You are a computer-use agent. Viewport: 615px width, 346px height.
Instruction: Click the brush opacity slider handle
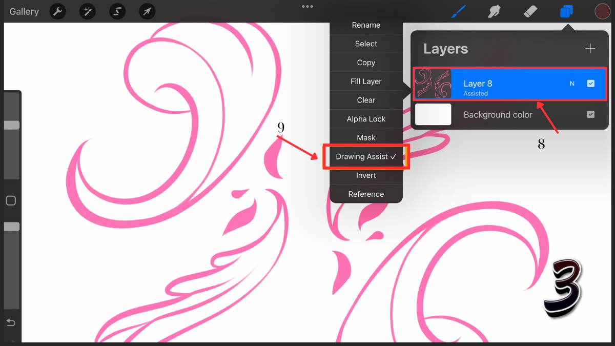(x=11, y=227)
